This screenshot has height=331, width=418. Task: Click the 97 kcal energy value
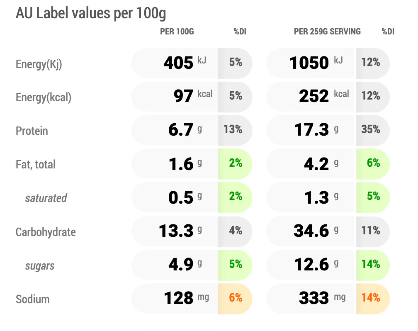pyautogui.click(x=193, y=96)
